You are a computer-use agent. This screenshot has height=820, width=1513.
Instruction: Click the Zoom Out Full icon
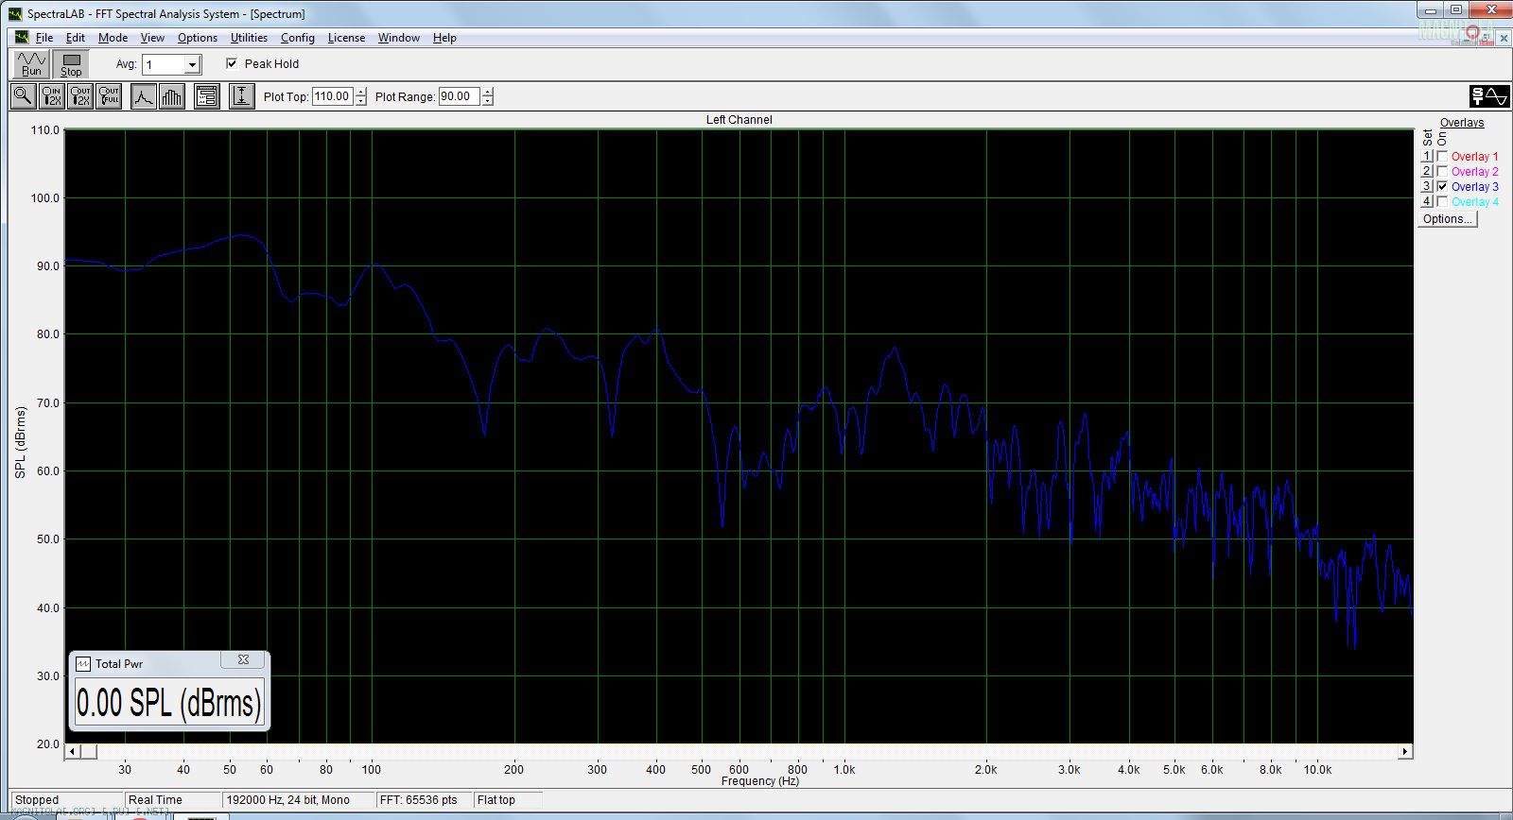tap(109, 96)
